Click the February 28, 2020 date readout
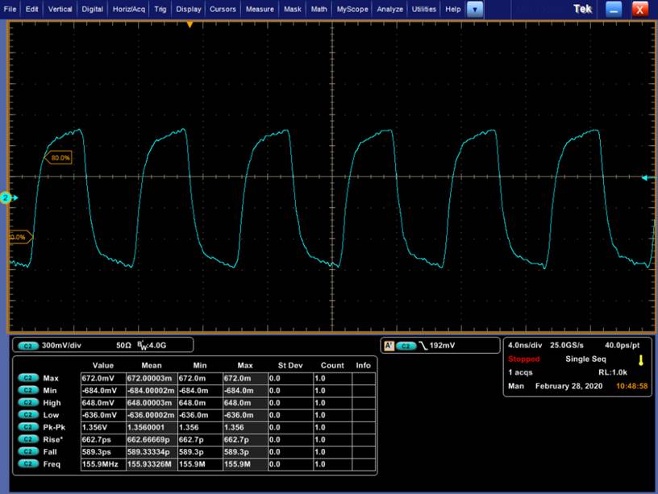 [568, 386]
